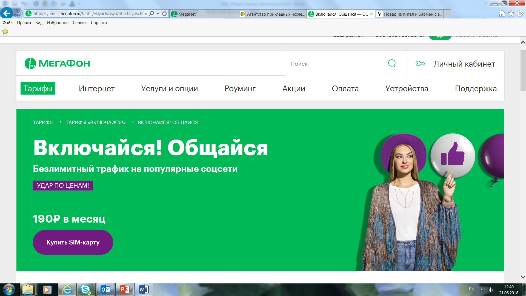Click the Add to favorites bar star icon
The height and width of the screenshot is (296, 526).
(5, 32)
